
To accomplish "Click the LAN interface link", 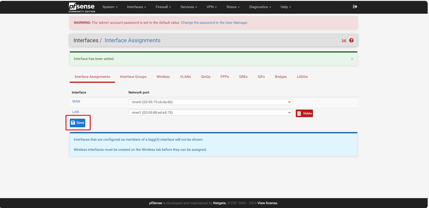I will 76,112.
